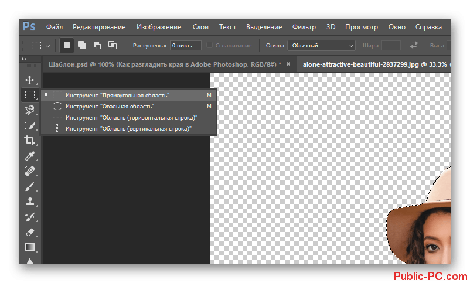
Task: Select the Quick Selection tool
Action: 29,125
